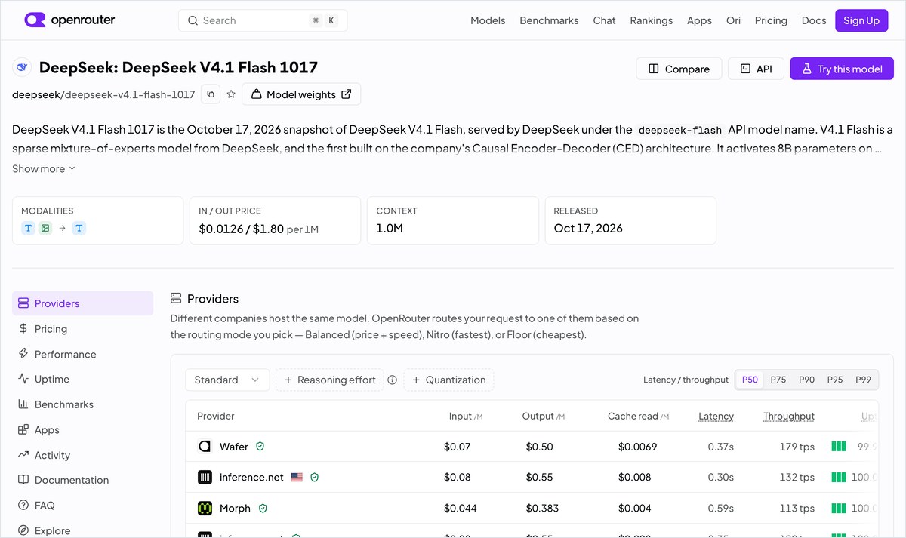Open Chat in the top navigation

click(x=604, y=20)
